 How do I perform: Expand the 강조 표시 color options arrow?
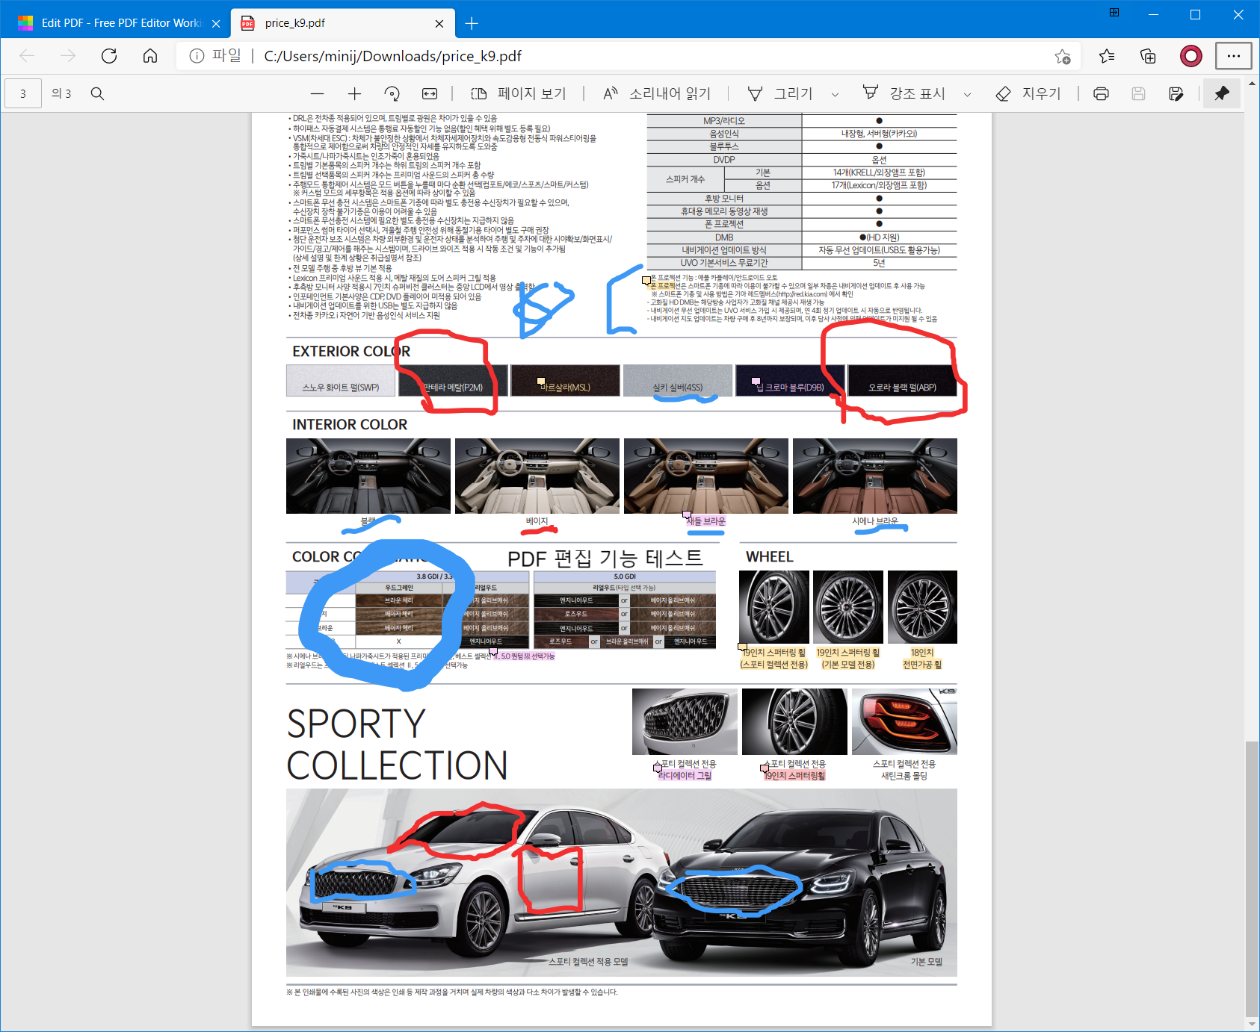click(967, 94)
